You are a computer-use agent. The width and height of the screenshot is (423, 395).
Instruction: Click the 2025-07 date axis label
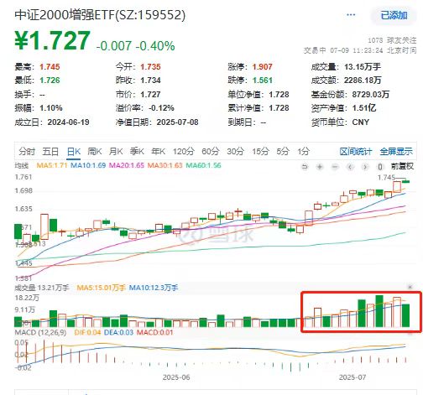point(352,377)
